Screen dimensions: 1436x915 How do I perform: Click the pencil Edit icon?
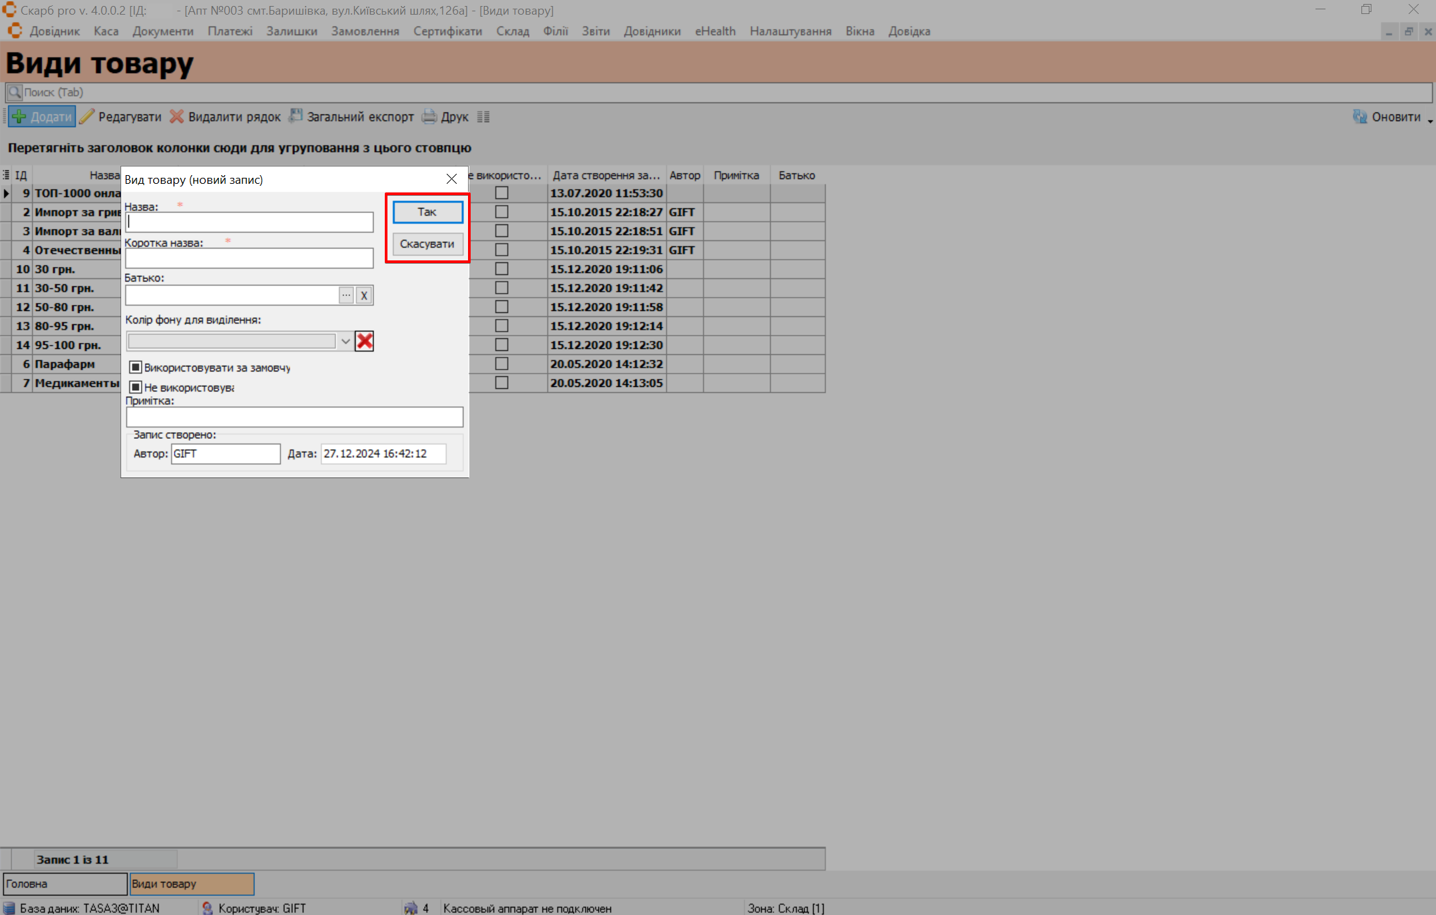(x=87, y=117)
